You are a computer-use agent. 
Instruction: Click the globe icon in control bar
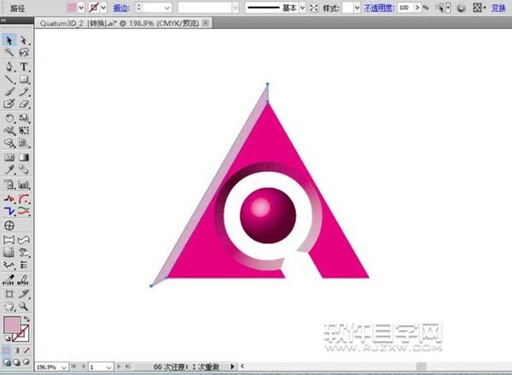tap(461, 8)
